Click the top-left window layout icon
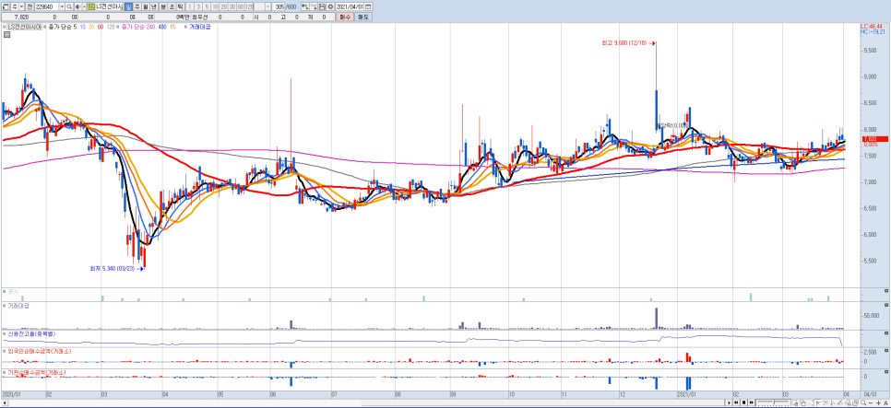 point(5,6)
